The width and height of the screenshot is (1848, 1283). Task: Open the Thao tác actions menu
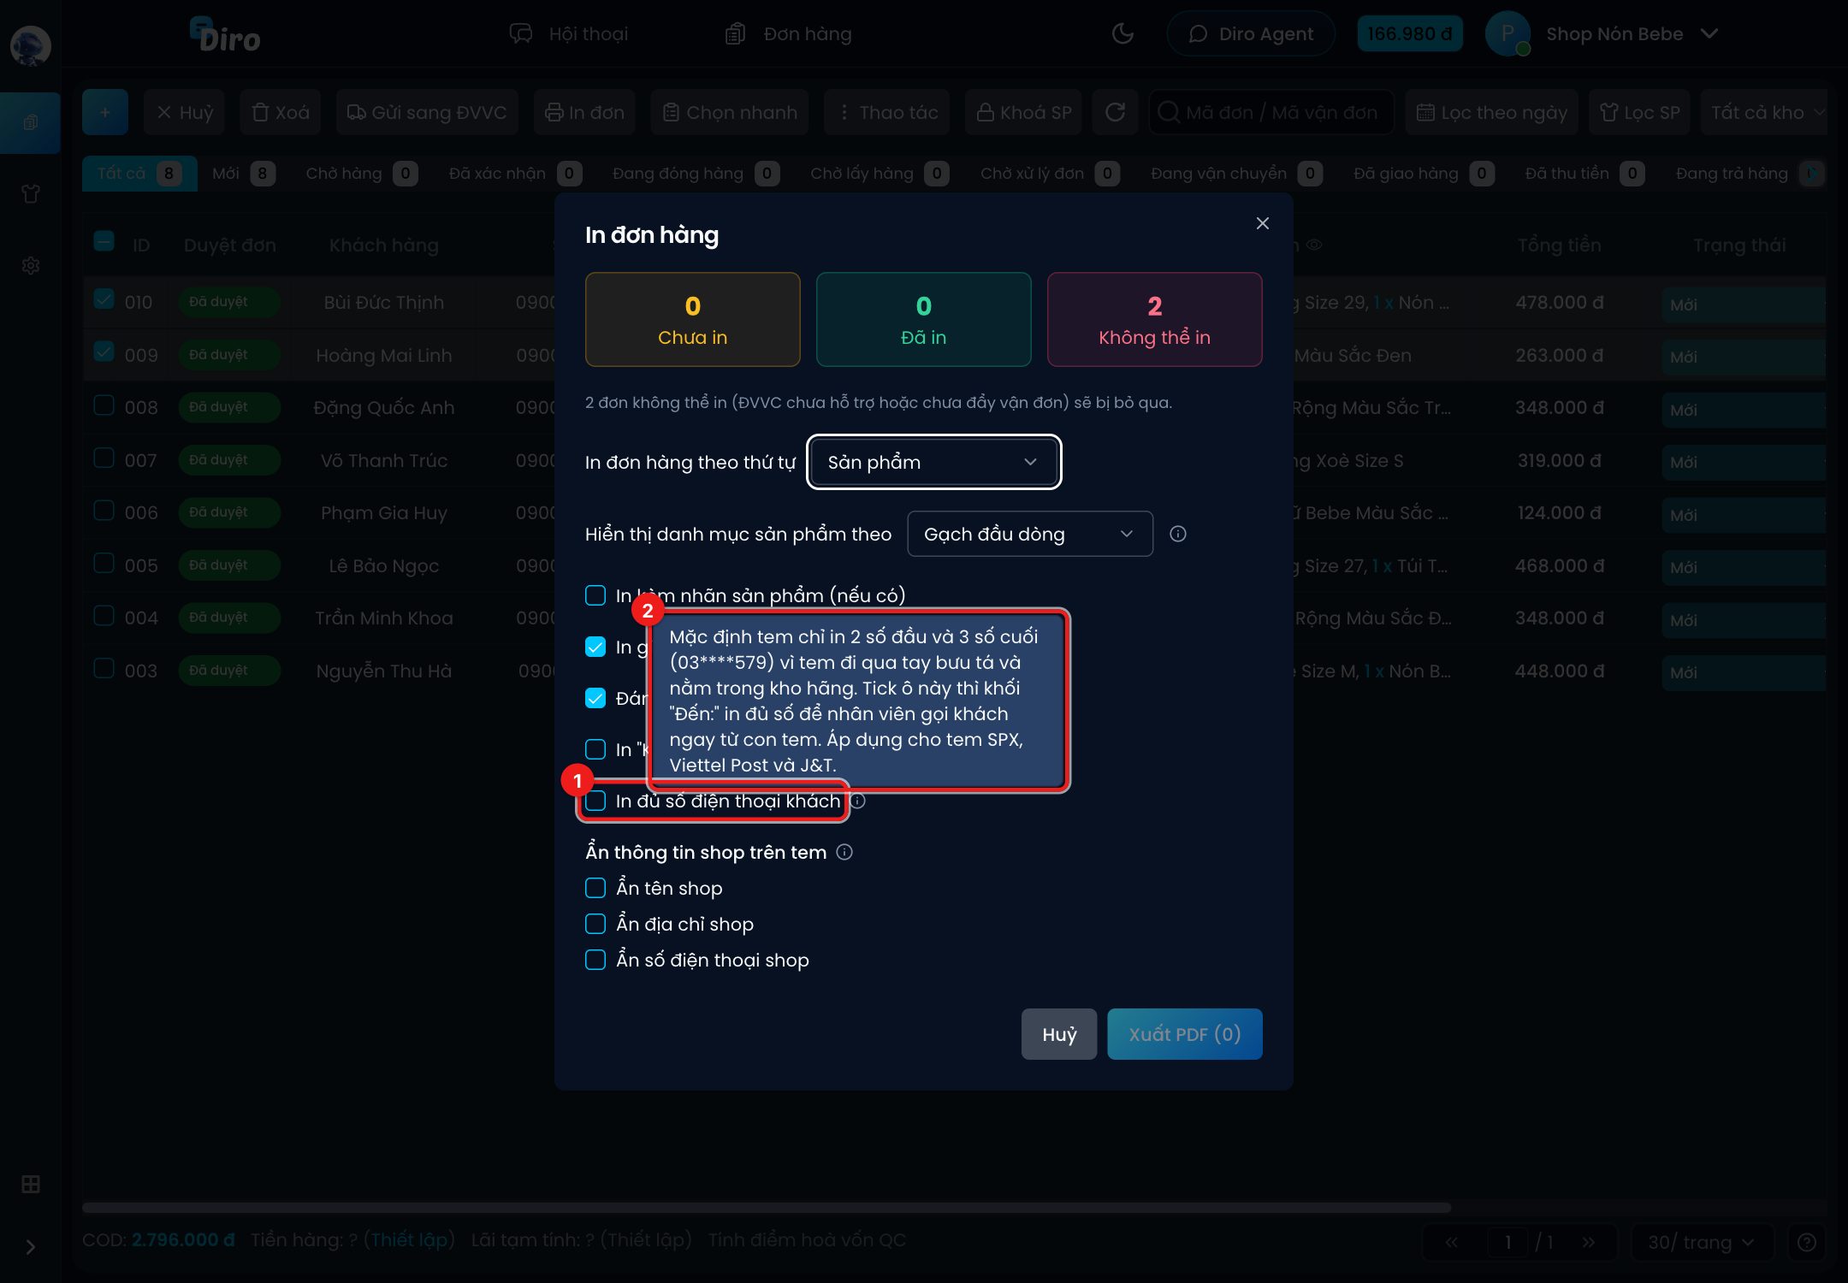click(x=887, y=112)
